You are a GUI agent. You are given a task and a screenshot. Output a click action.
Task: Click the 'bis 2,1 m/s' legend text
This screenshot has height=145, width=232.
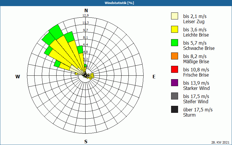[195, 16]
